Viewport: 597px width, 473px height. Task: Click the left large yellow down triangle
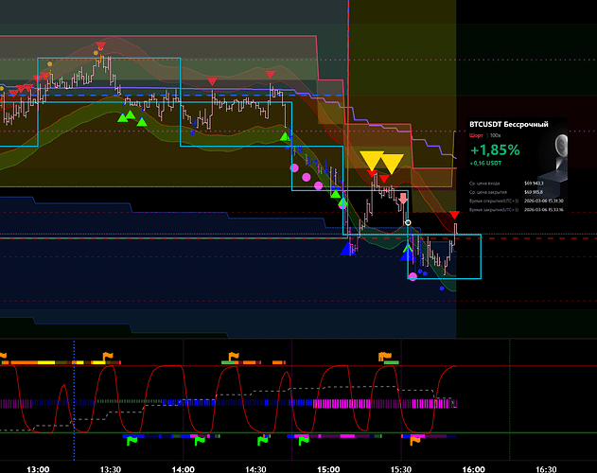tap(371, 160)
